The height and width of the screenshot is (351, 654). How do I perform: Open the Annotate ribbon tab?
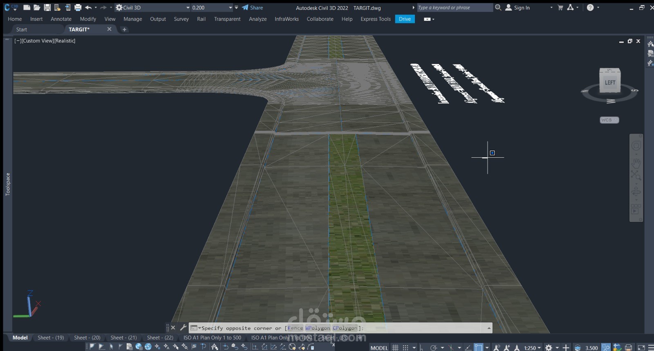point(61,19)
